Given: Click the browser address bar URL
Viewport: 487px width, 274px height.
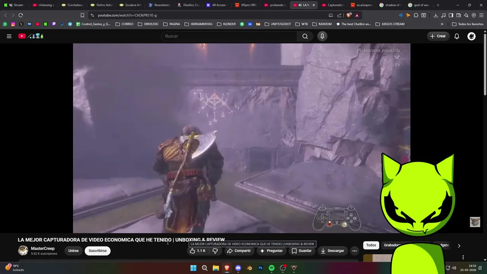Looking at the screenshot, I should click(x=127, y=15).
